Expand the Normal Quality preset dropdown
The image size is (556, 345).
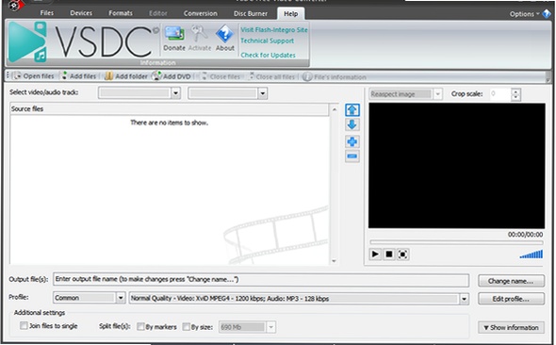(x=464, y=299)
